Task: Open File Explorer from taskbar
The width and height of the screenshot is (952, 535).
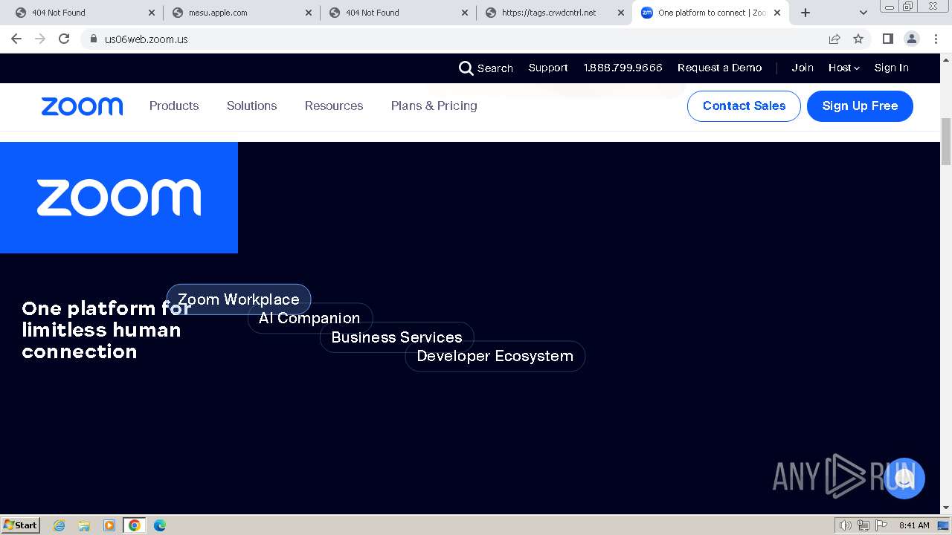Action: pyautogui.click(x=84, y=525)
